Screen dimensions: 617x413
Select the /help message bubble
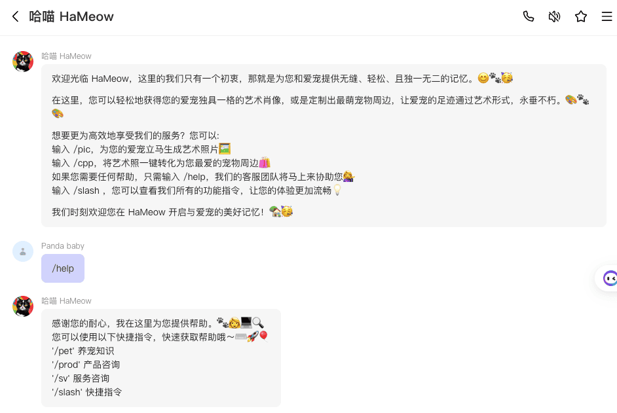(x=63, y=268)
